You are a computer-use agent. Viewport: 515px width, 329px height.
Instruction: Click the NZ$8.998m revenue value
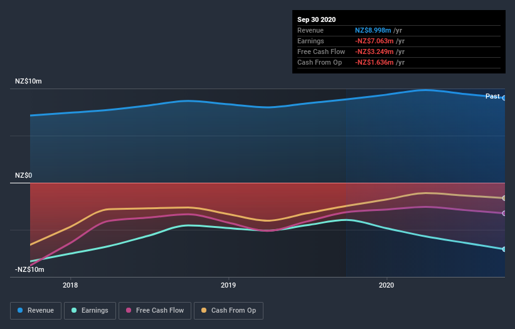click(373, 30)
